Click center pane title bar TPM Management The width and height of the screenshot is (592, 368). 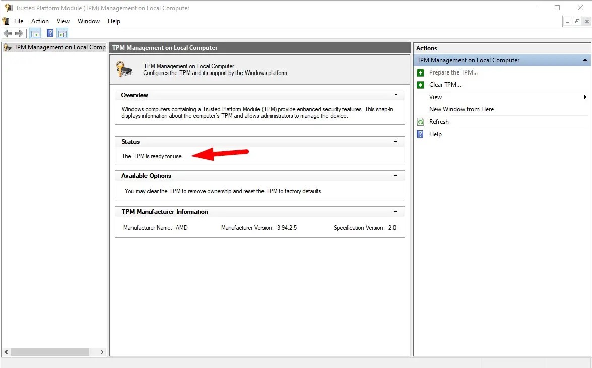click(260, 48)
